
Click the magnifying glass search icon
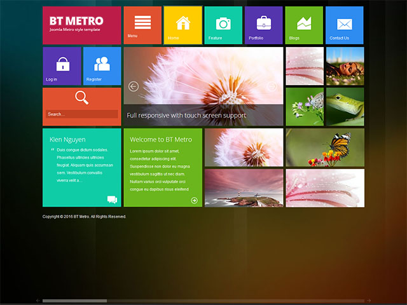pyautogui.click(x=82, y=98)
